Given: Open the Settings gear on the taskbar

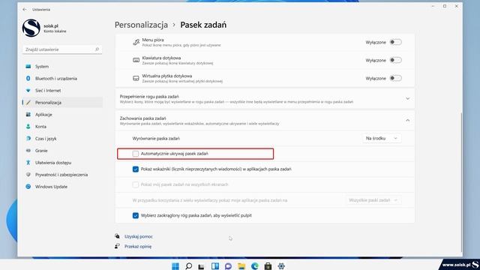Looking at the screenshot, I should 281,266.
